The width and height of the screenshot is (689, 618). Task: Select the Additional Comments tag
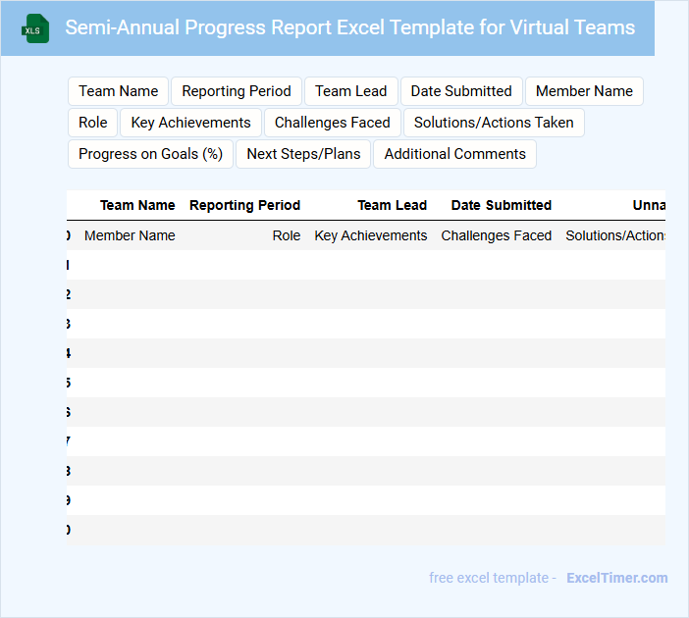(454, 154)
